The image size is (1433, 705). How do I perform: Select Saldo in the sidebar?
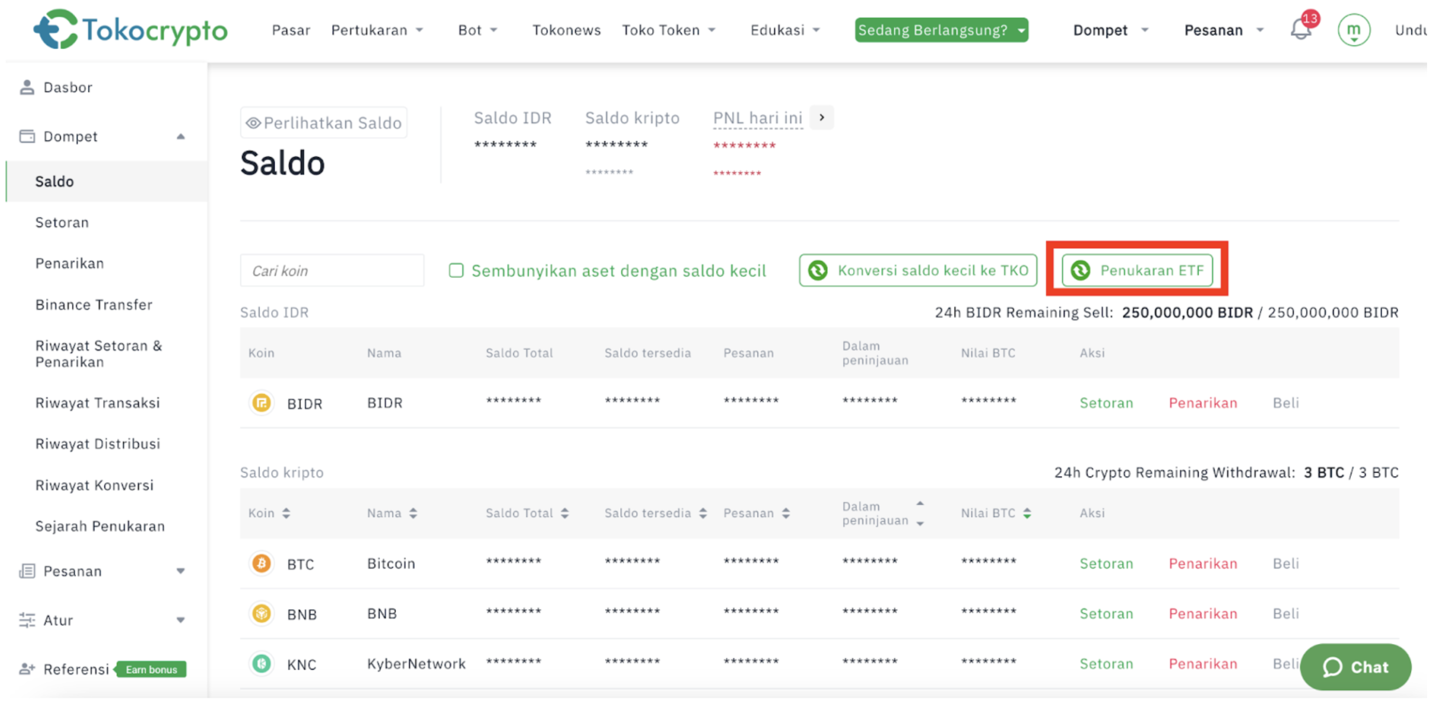[107, 182]
